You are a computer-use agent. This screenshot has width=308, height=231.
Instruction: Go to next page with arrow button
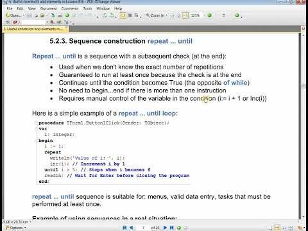(x=165, y=228)
